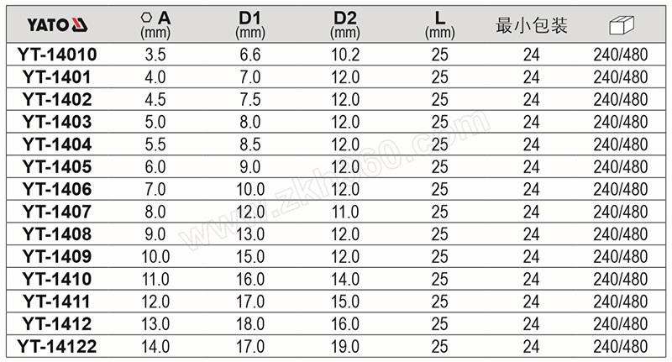Click A value 10.0 for YT-1409
Screen dimensions: 672x362
155,257
